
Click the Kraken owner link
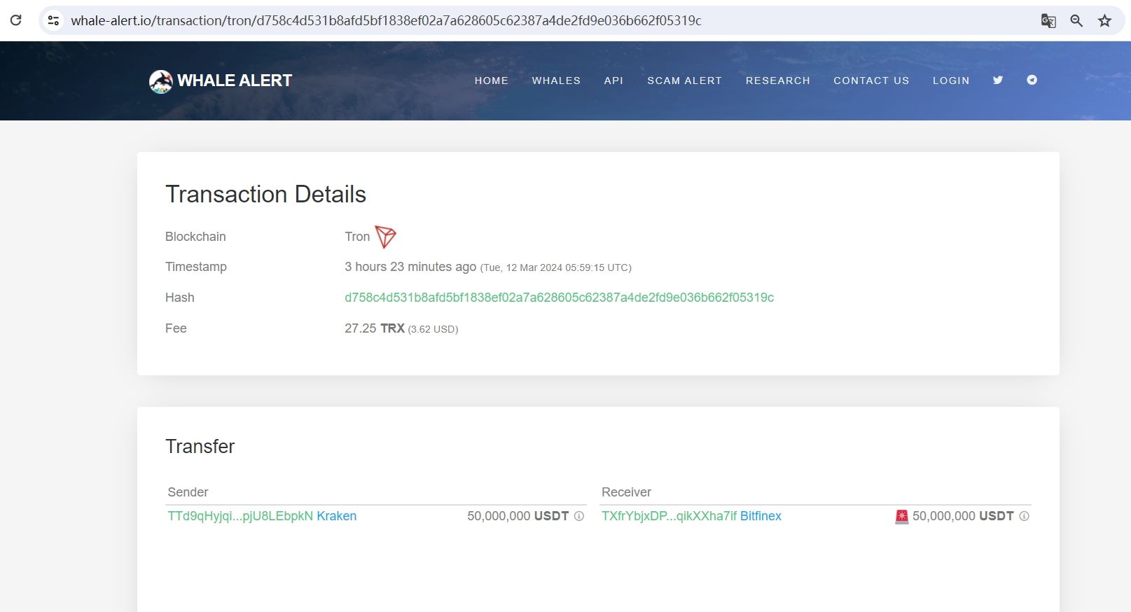click(x=336, y=516)
